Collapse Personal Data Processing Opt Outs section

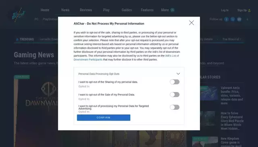(x=178, y=74)
